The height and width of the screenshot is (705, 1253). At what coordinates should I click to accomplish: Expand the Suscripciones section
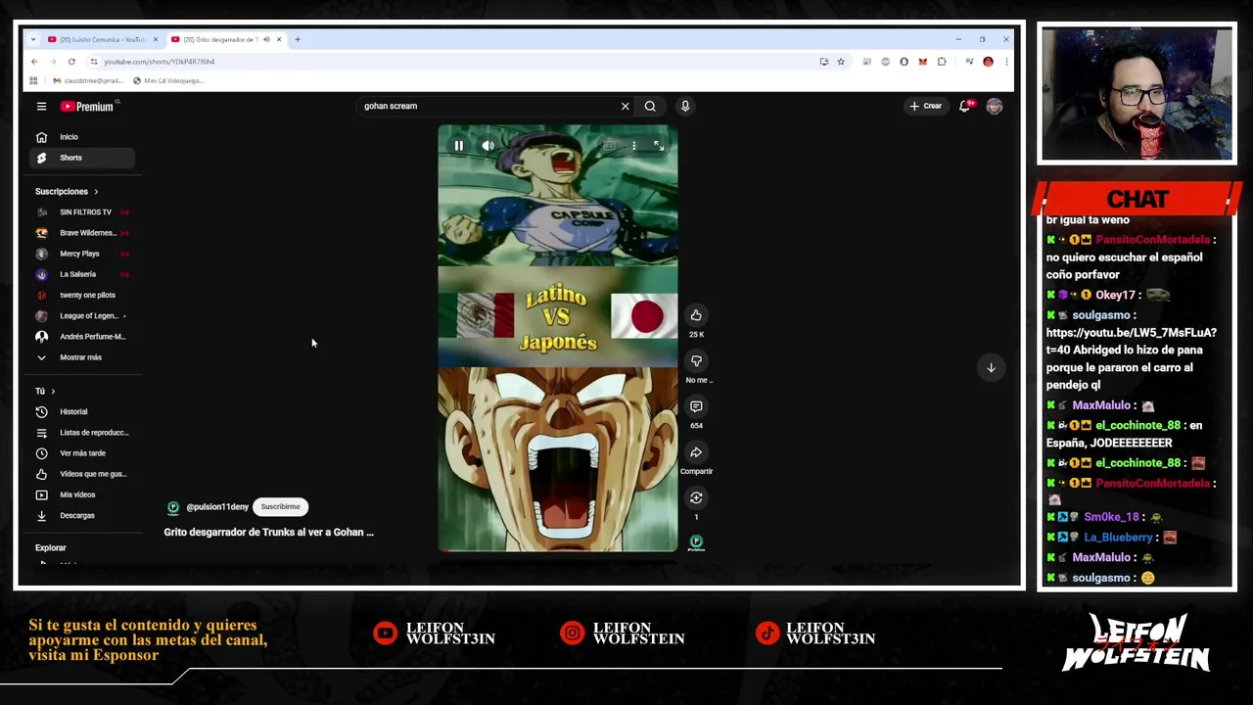click(x=67, y=191)
